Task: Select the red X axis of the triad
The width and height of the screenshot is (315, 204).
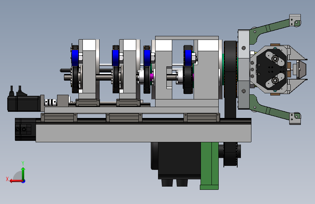Action: (16, 181)
